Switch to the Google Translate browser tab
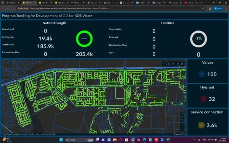229x143 pixels. click(159, 3)
